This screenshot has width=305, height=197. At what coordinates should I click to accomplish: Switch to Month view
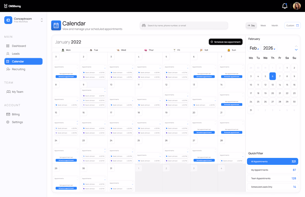275,25
